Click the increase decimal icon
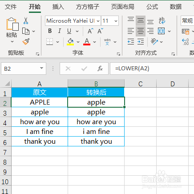Viewport: 194px width, 194px height. [186, 42]
